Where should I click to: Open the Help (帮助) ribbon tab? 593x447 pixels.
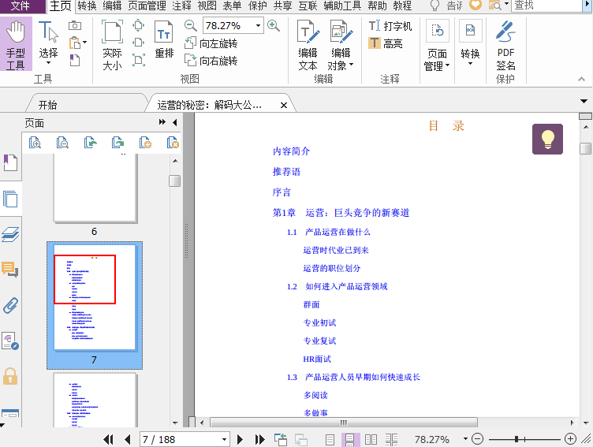(377, 6)
